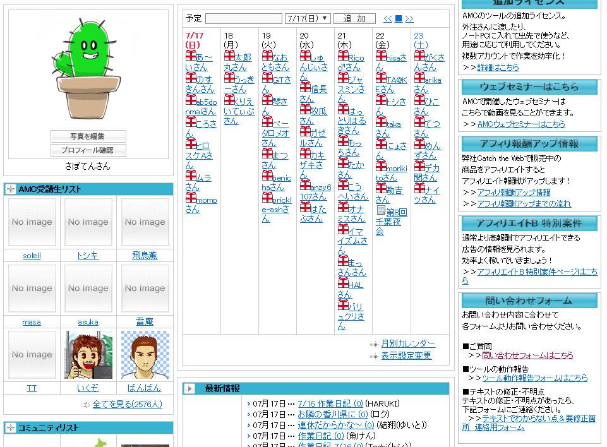607x447 pixels.
Task: Click the move icon on AMC受講生リスト header
Action: 10,189
